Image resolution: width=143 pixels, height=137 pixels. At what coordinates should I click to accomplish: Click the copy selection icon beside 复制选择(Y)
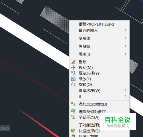[73, 73]
